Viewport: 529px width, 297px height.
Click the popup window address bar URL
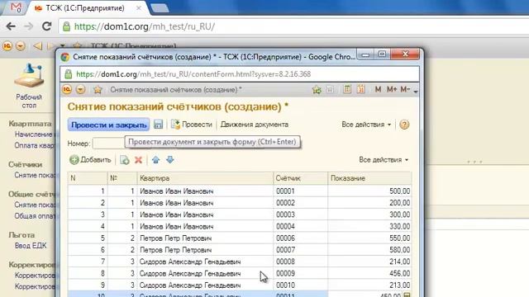point(193,74)
